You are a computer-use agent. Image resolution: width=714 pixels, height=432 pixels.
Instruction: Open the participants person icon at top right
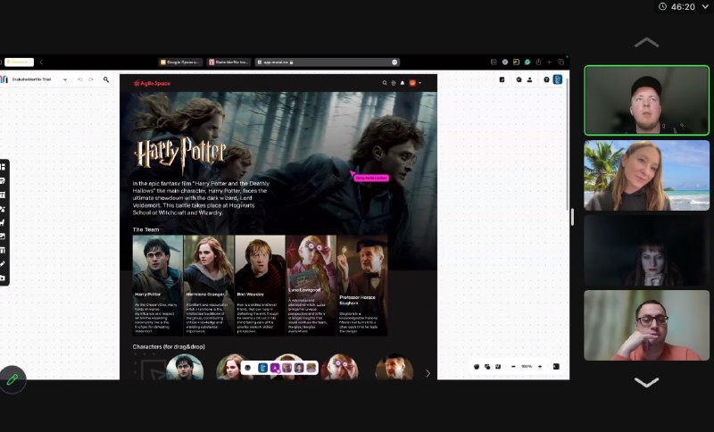529,79
